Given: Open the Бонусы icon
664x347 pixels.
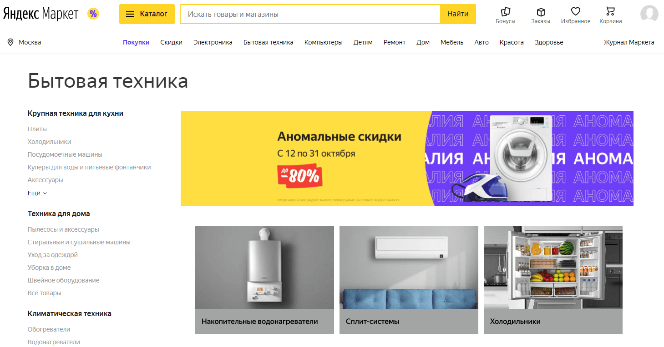Looking at the screenshot, I should tap(505, 12).
